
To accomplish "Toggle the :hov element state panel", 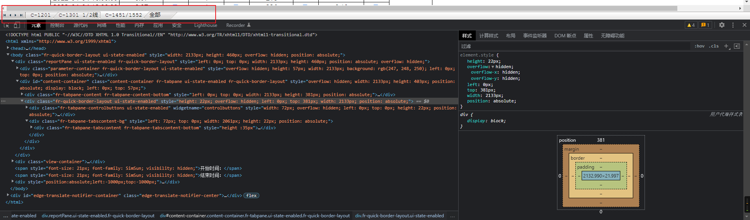I will tap(699, 46).
